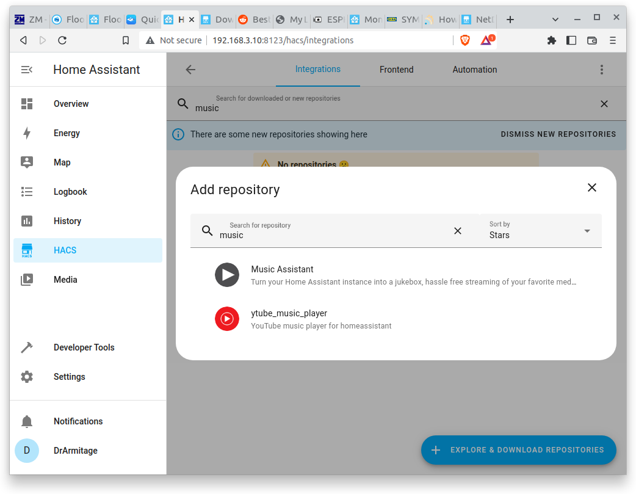Open Map in the sidebar
Image resolution: width=636 pixels, height=494 pixels.
pos(88,162)
